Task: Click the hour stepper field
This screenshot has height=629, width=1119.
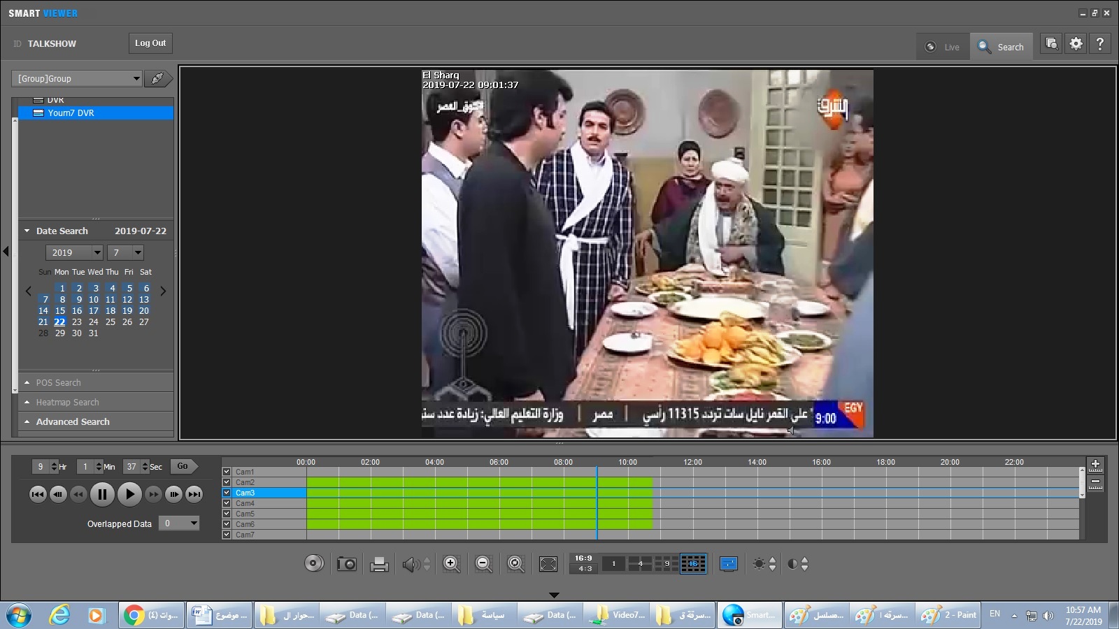Action: coord(46,466)
